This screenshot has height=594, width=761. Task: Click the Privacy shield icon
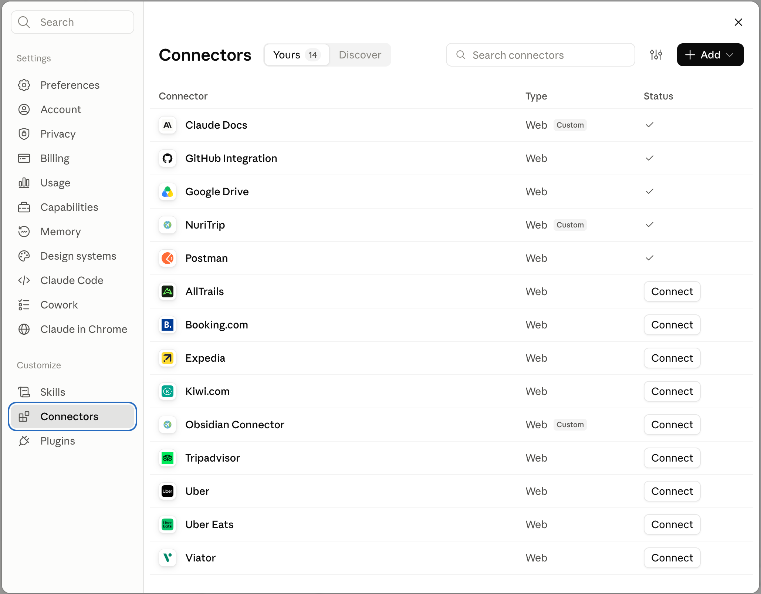pos(24,134)
